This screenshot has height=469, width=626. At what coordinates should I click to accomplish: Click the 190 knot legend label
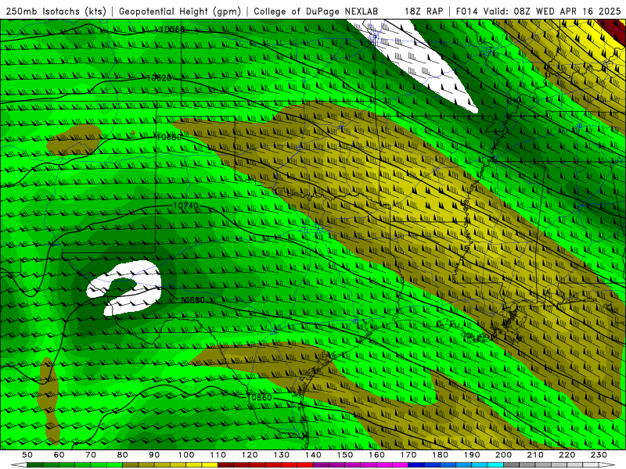472,455
